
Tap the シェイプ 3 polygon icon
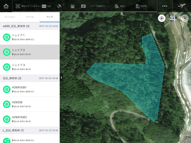7,67
